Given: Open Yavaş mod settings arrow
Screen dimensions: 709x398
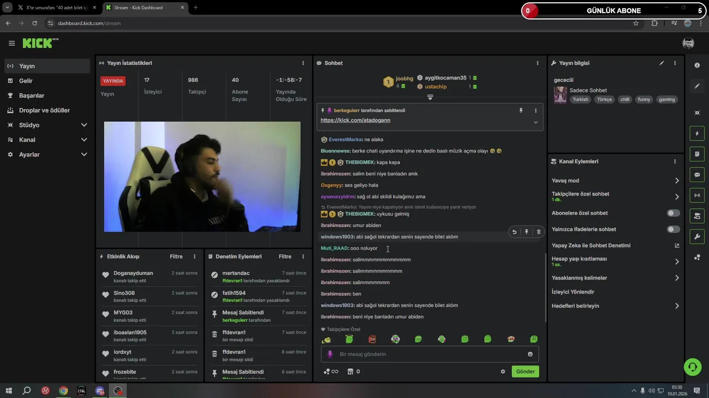Looking at the screenshot, I should pos(677,181).
